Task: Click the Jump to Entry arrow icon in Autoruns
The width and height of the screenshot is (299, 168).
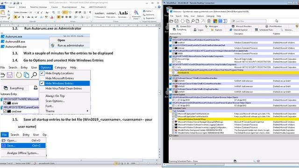Action: [202, 21]
